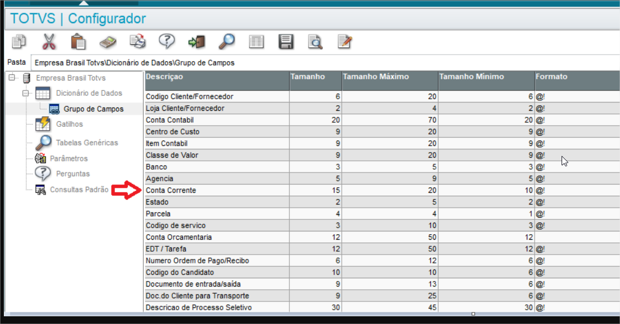
Task: Collapse the Empresa Brasil Totvs tree node
Action: 12,78
